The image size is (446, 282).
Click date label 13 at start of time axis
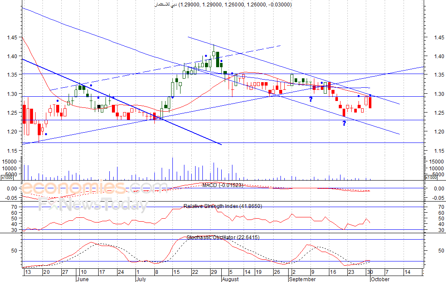coord(27,272)
